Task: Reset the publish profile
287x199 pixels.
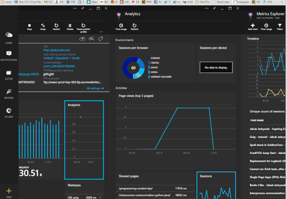Action: tap(83, 26)
